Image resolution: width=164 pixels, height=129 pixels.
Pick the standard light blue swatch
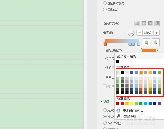(145, 104)
